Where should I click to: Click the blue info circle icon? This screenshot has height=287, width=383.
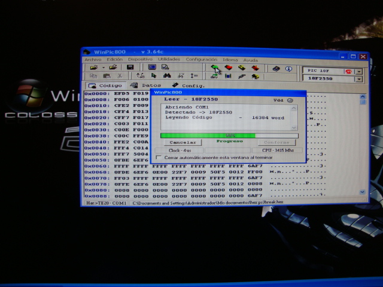coord(288,69)
